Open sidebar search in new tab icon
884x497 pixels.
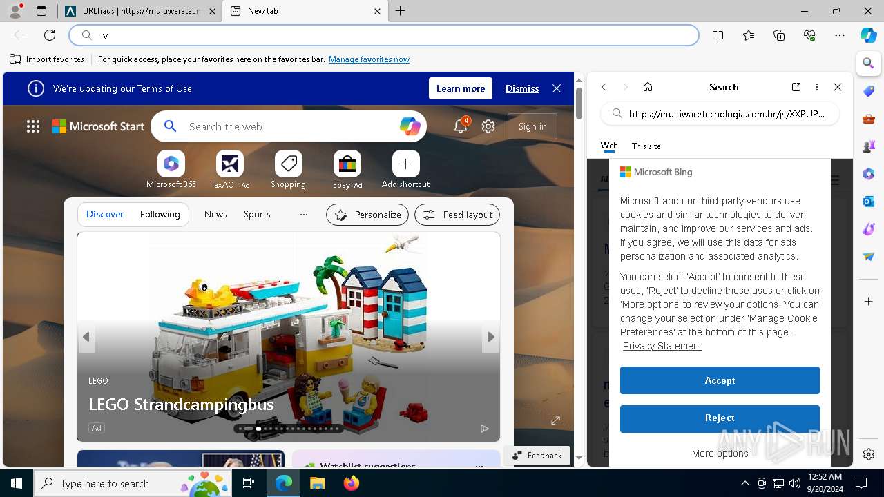(796, 87)
